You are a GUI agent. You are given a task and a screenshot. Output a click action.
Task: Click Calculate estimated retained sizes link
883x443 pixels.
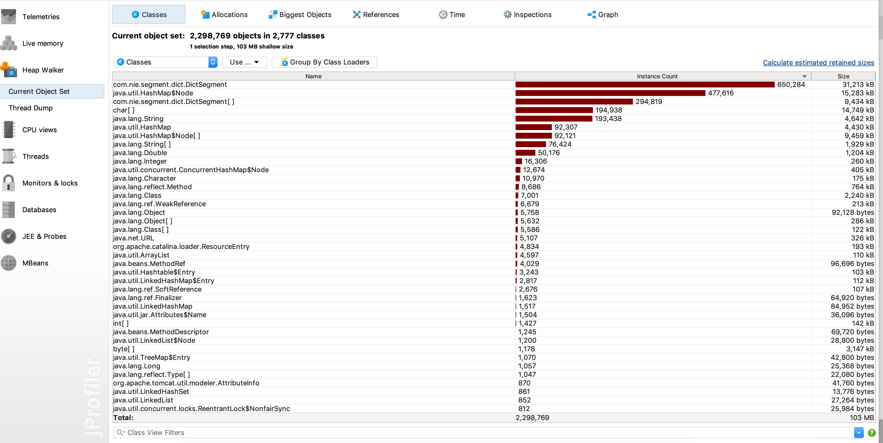pyautogui.click(x=818, y=62)
